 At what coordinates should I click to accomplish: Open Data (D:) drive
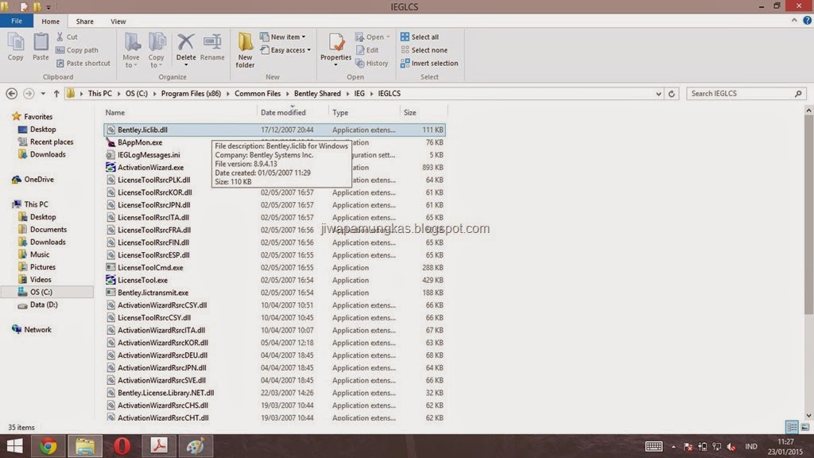pyautogui.click(x=38, y=305)
